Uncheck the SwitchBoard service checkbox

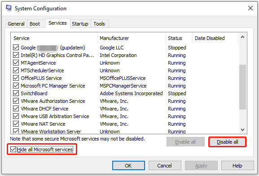tap(16, 93)
